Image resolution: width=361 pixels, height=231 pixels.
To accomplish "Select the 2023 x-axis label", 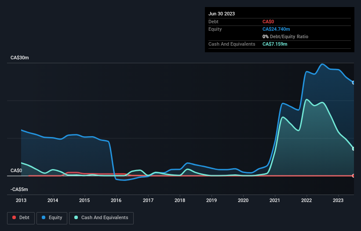I will 338,200.
